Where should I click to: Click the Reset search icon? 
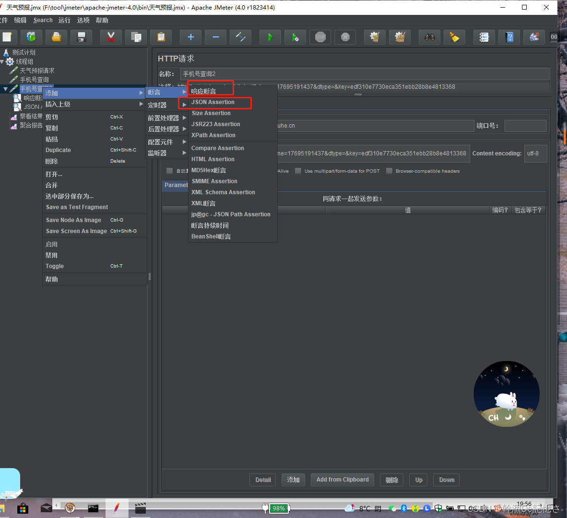click(455, 37)
